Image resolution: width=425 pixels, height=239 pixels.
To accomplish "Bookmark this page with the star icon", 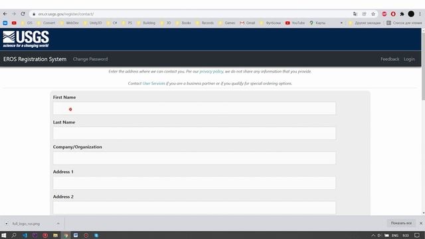I will pos(373,14).
